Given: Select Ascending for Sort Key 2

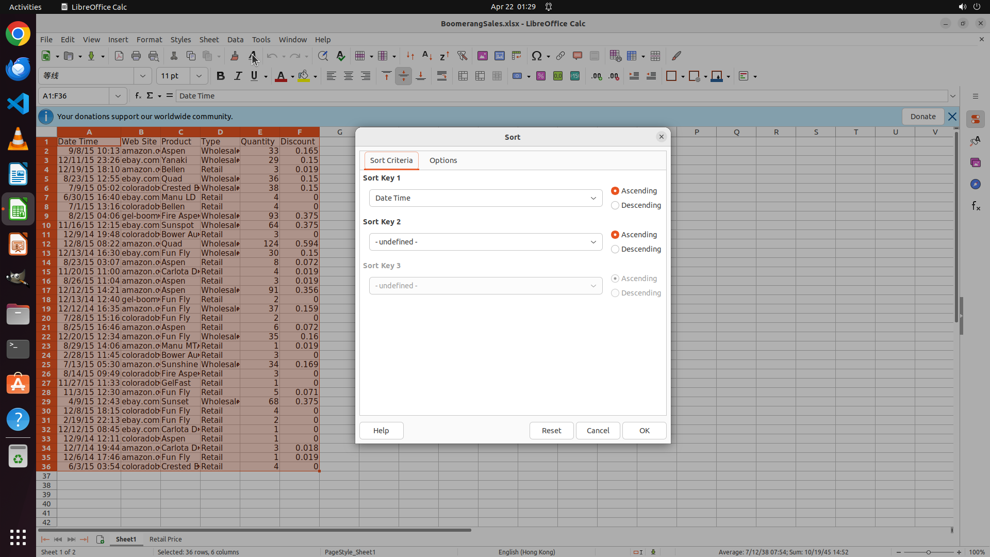Looking at the screenshot, I should point(615,235).
